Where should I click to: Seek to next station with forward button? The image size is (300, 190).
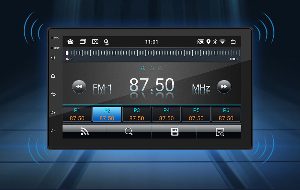(224, 87)
